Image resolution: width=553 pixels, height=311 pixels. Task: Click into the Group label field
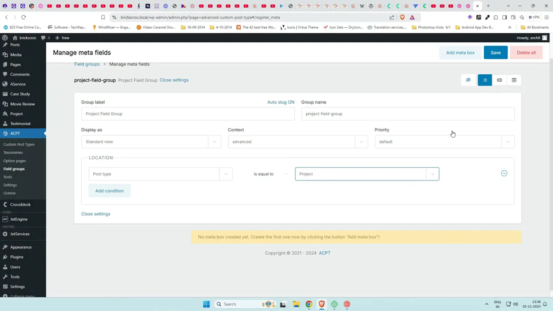[188, 114]
